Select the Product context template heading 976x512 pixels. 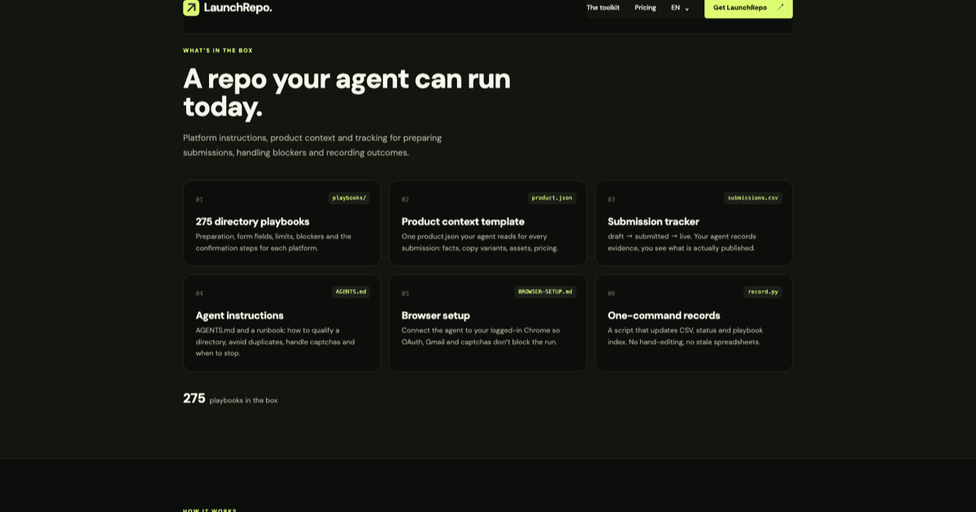pyautogui.click(x=463, y=221)
